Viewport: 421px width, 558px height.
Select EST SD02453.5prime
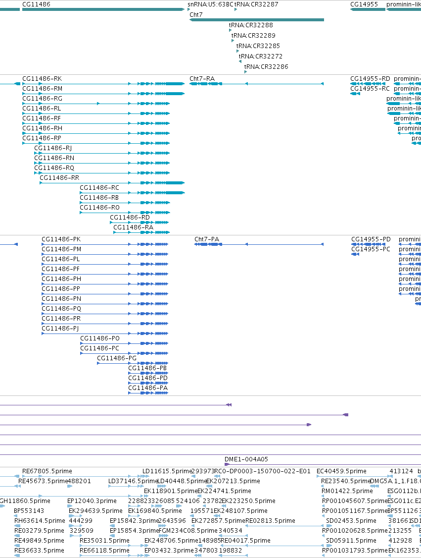351,521
